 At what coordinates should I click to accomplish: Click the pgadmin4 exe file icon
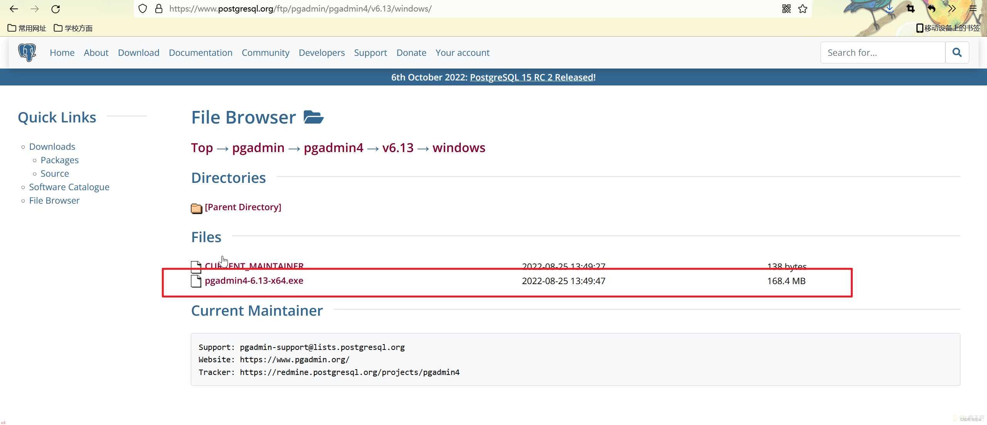coord(196,281)
